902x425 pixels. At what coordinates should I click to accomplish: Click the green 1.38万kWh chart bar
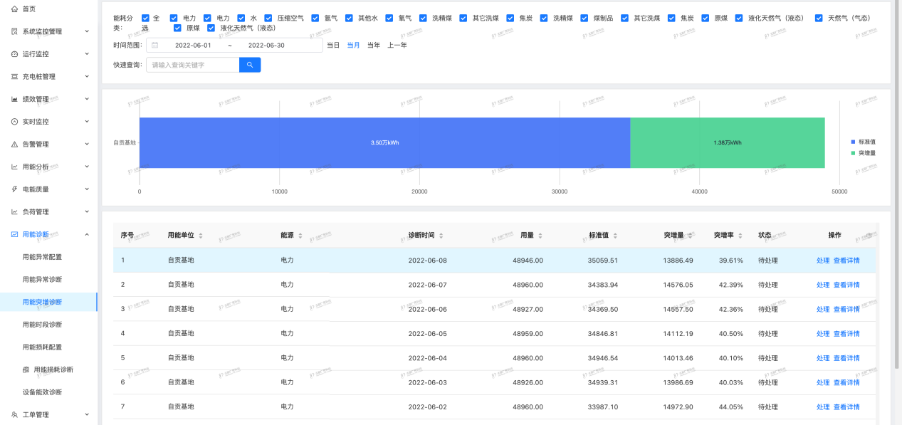tap(728, 143)
